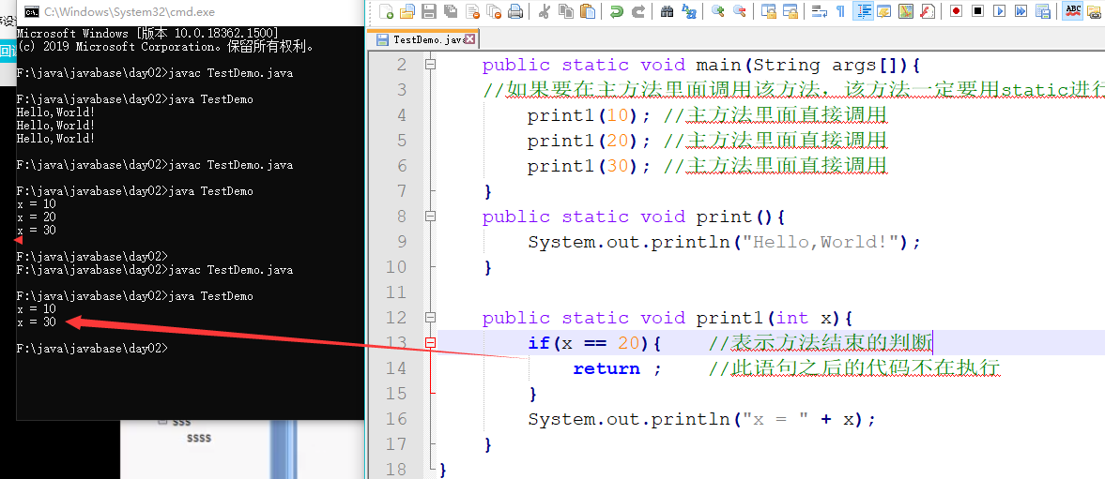This screenshot has width=1105, height=479.
Task: Place cursor on print1(10) call
Action: coord(590,115)
